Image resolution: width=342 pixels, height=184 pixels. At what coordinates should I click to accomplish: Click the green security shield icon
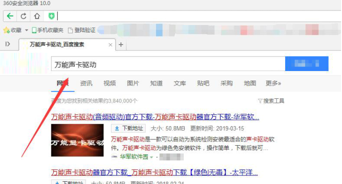51,16
